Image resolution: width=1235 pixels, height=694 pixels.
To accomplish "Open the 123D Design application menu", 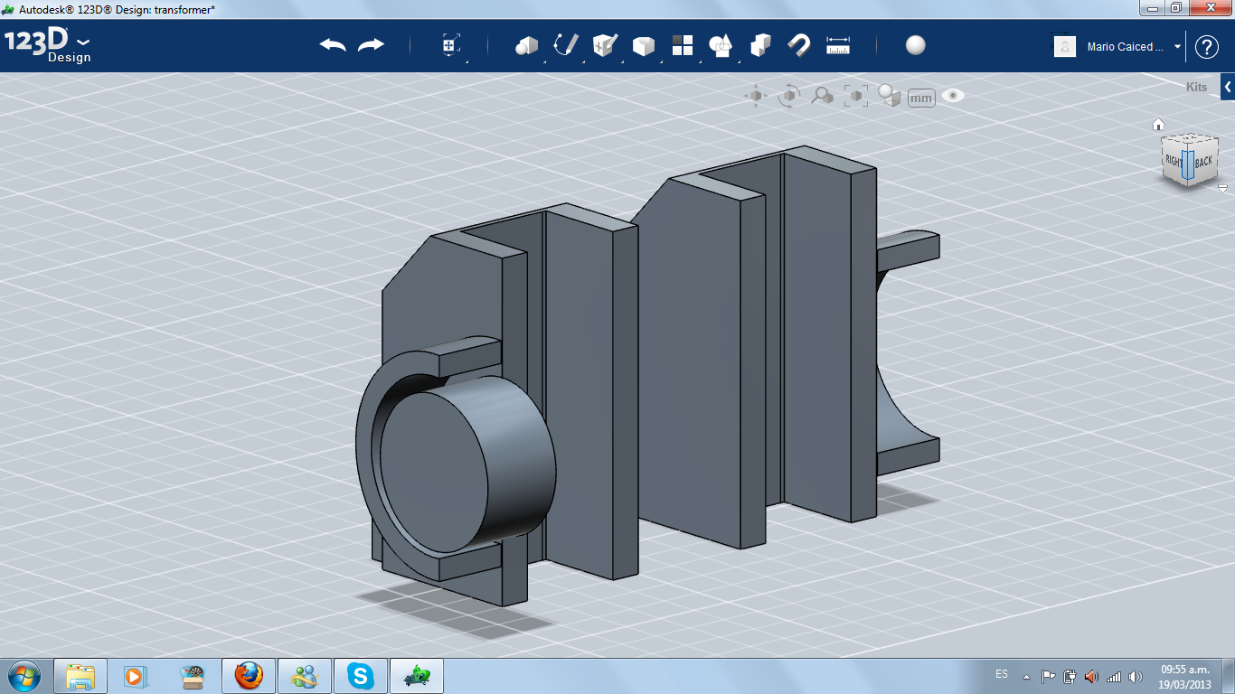I will pyautogui.click(x=48, y=45).
